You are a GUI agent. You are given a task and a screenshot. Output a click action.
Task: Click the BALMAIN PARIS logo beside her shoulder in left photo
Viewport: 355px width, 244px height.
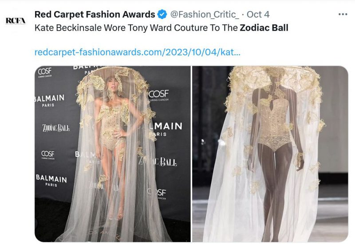49,101
